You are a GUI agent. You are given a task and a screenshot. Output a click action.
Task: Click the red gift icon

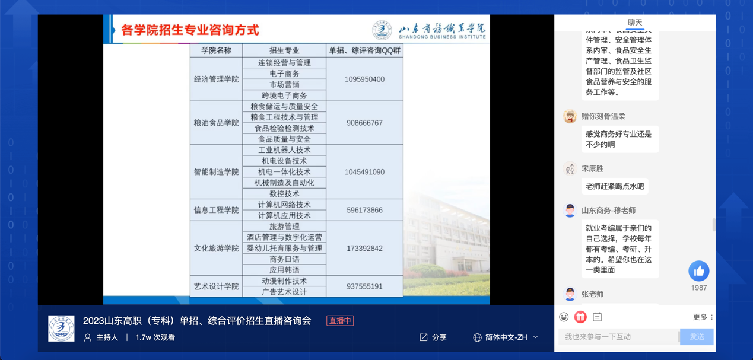[x=580, y=317]
